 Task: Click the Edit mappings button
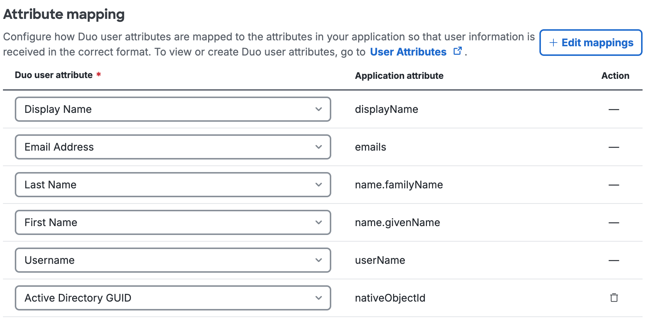591,43
